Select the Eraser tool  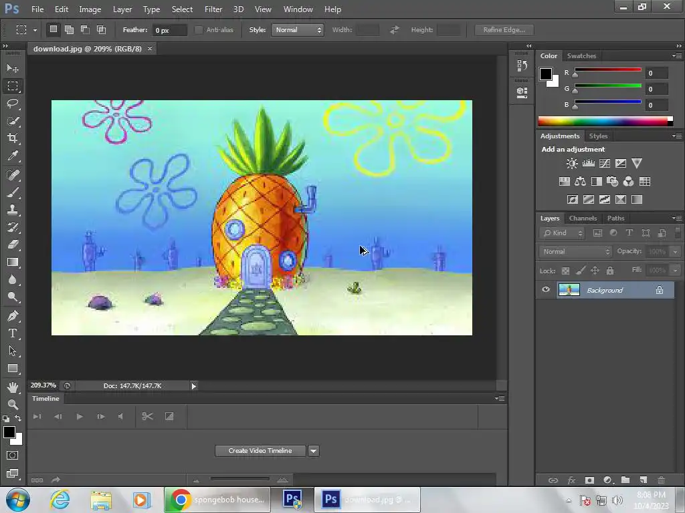[13, 244]
